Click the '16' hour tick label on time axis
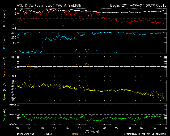Viewport: 170px width, 136px height. [x=79, y=128]
